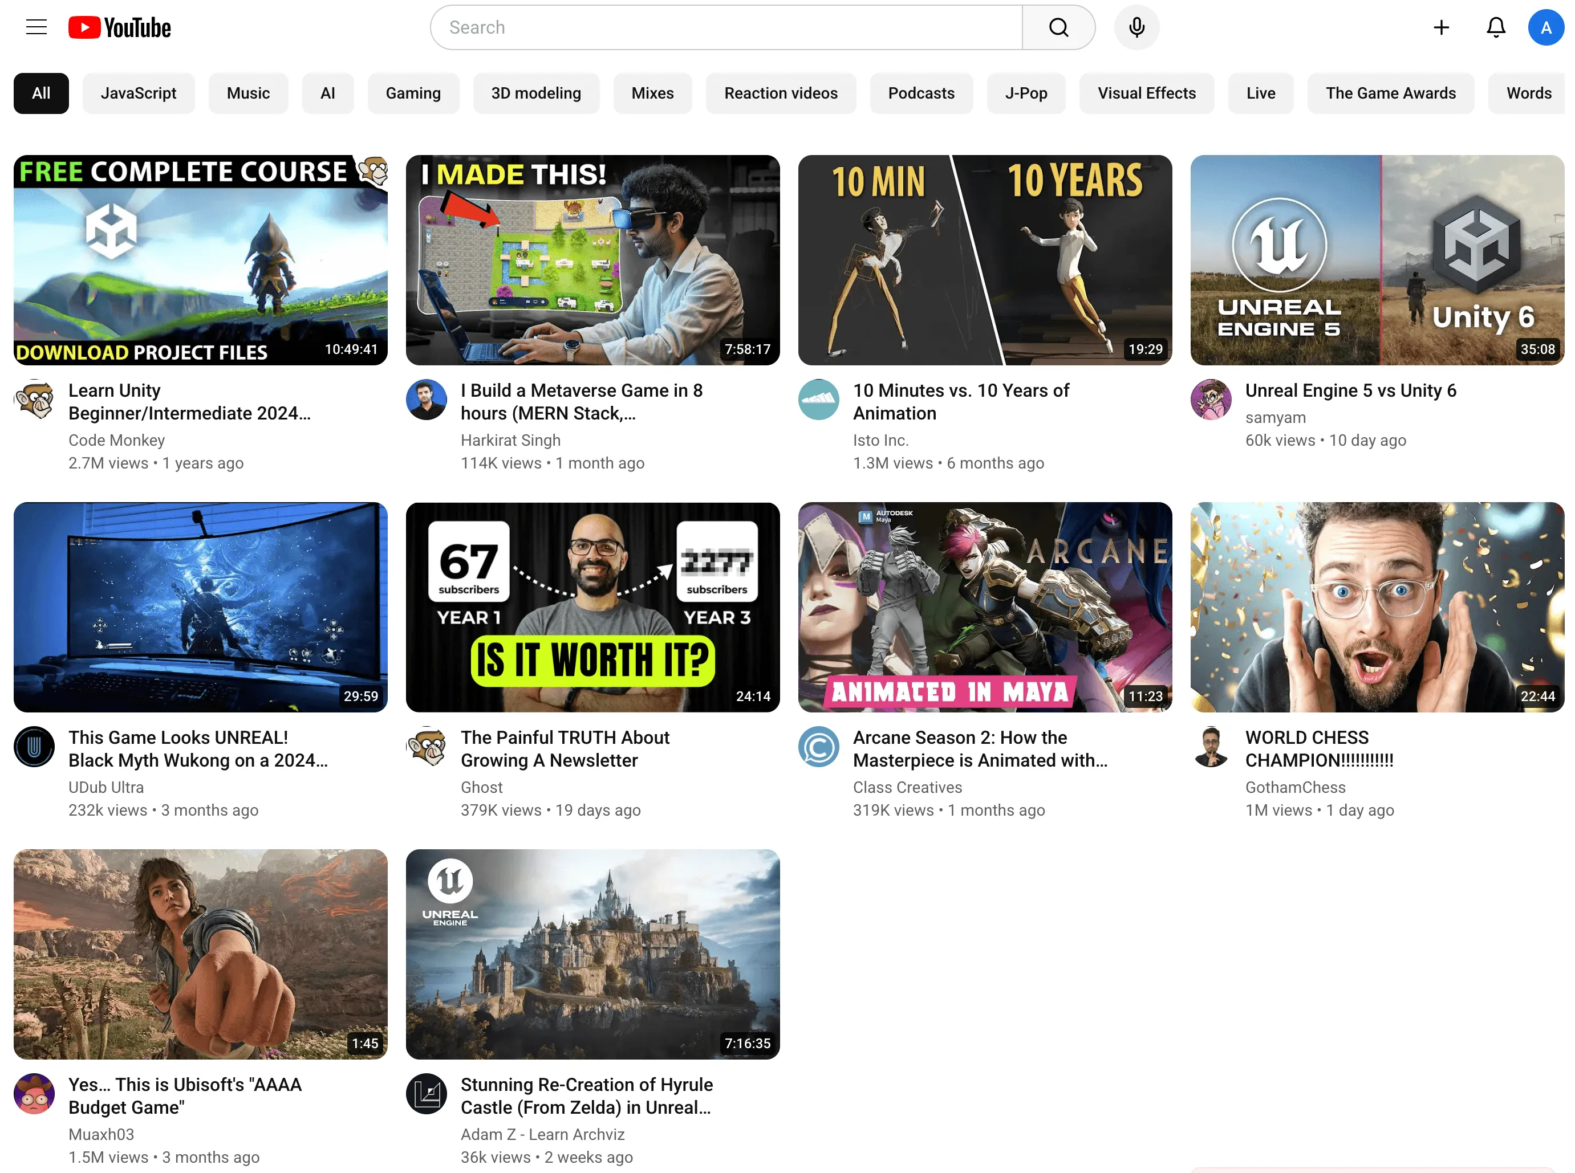This screenshot has height=1173, width=1575.
Task: Play the chess champion confetti thumbnail
Action: point(1377,607)
